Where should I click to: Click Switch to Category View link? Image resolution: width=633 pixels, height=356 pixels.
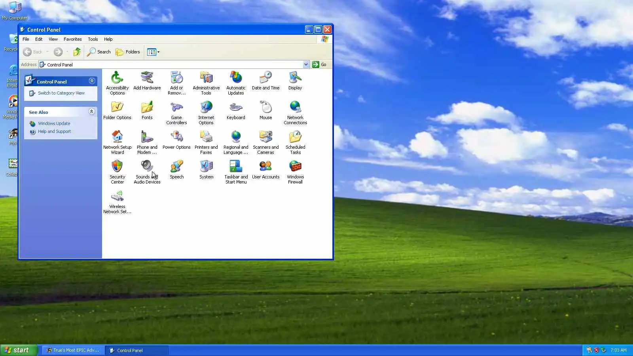[x=61, y=93]
